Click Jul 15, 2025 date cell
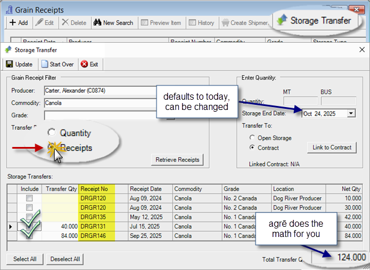This screenshot has width=370, height=270. click(x=150, y=226)
